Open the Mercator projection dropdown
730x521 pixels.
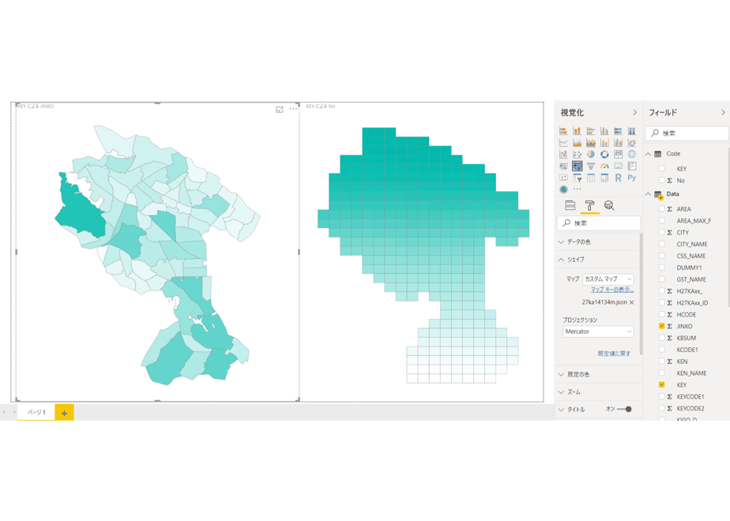[x=598, y=332]
